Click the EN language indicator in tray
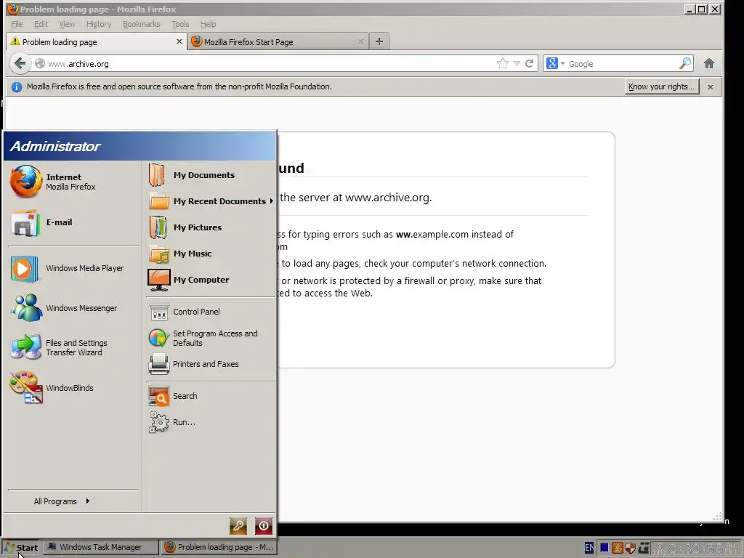The image size is (744, 558). (589, 548)
